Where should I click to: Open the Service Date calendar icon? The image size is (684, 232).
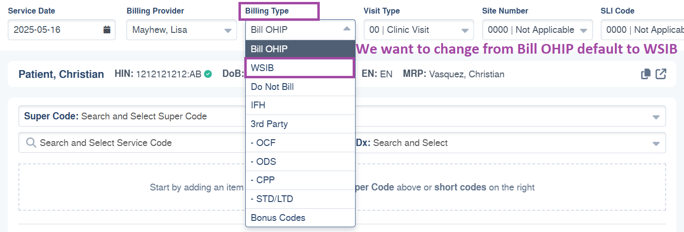point(107,29)
